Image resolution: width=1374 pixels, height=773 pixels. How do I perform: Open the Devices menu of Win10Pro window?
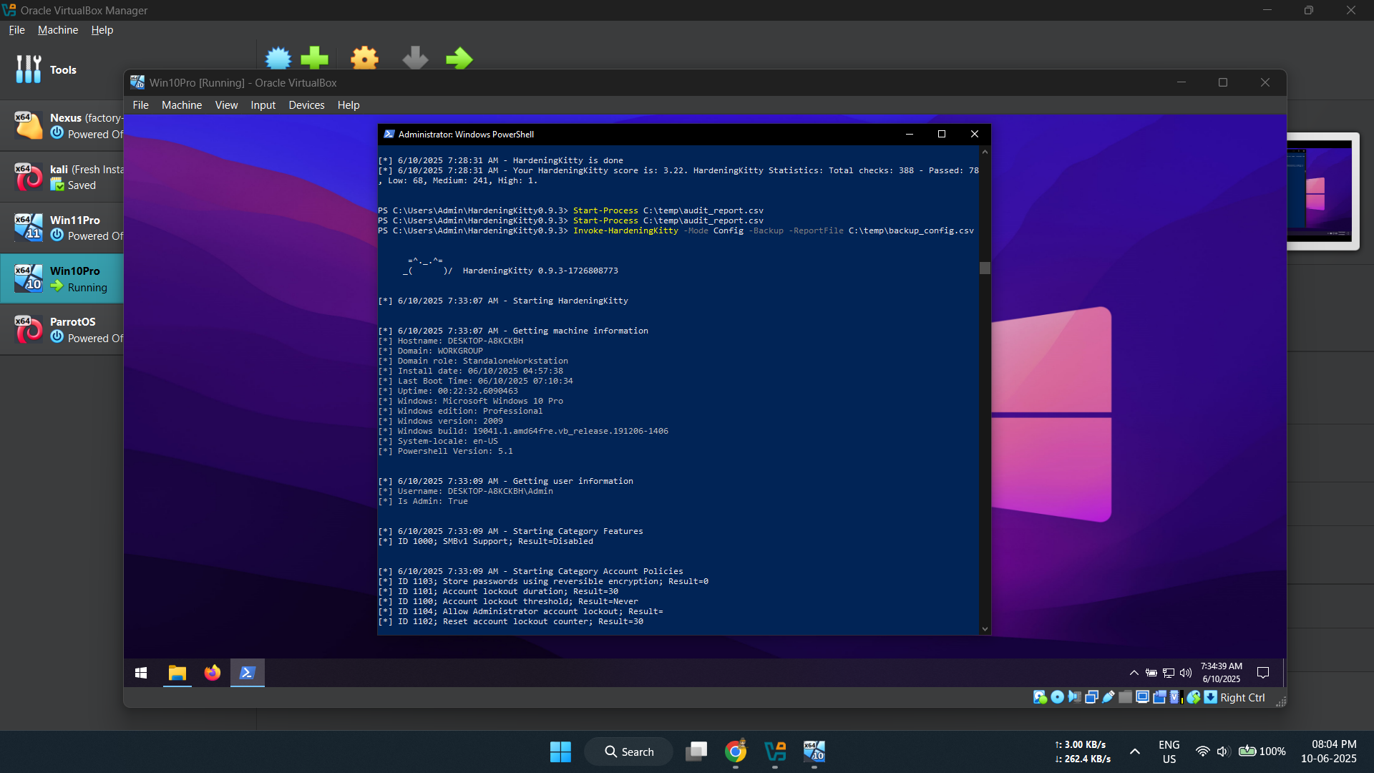306,105
